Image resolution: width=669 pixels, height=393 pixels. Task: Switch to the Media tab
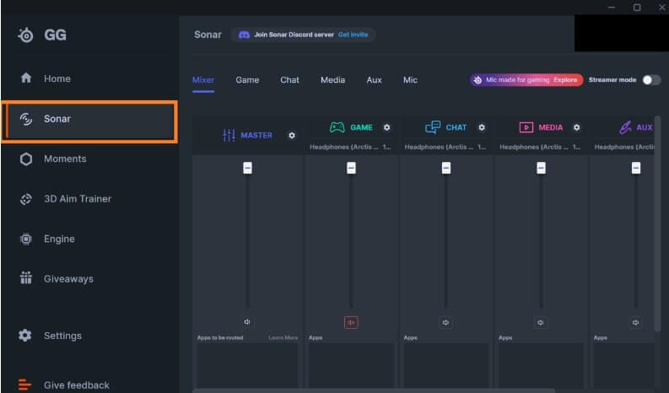[x=332, y=80]
